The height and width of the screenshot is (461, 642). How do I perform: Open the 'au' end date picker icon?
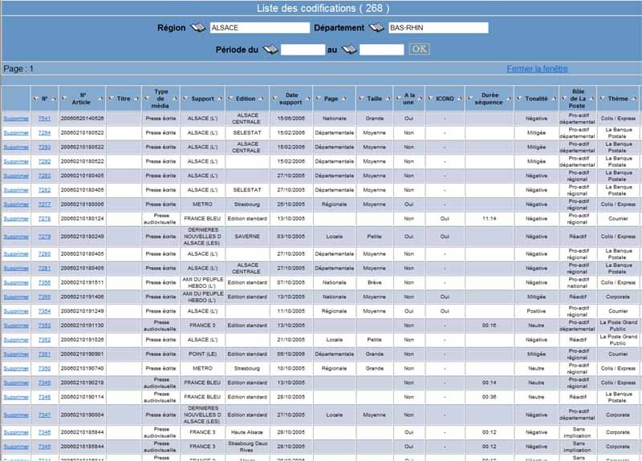[349, 50]
